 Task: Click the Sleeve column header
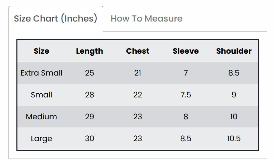click(x=186, y=51)
